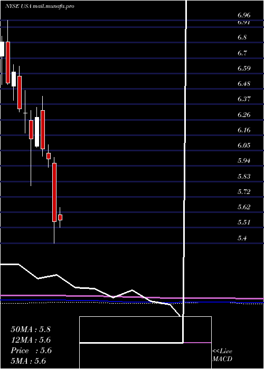Click the 6.96 price axis label
Viewport: 264px width, 369px height.
[244, 15]
